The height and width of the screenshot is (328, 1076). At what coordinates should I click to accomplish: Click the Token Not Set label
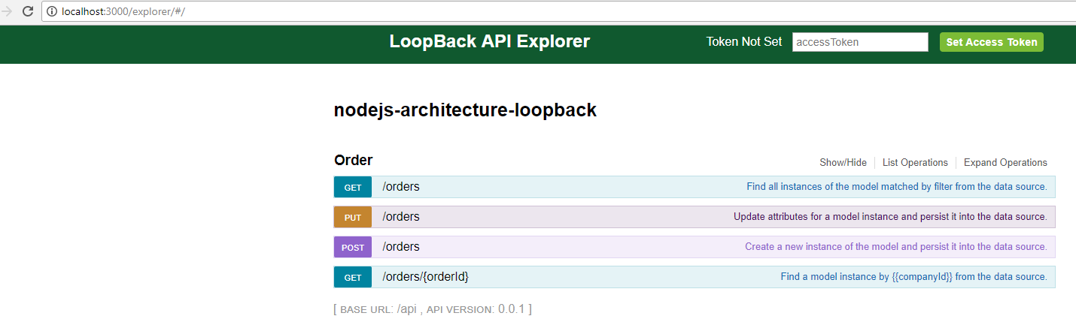[x=744, y=42]
